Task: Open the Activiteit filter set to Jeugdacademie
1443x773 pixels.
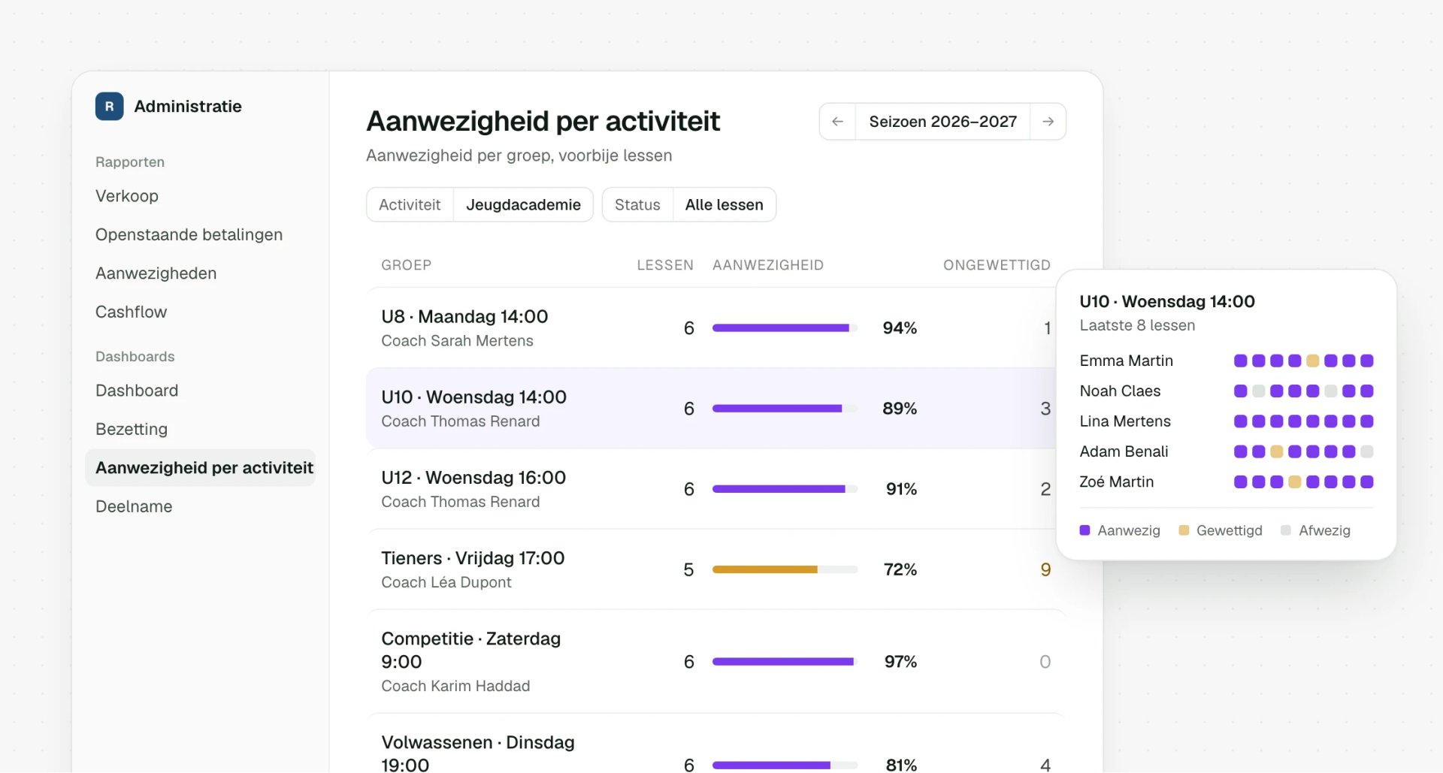Action: click(479, 205)
